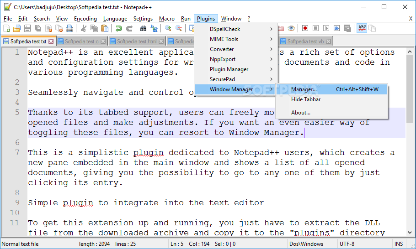Click UTF-8 encoding in status bar
This screenshot has width=416, height=249.
(x=347, y=244)
